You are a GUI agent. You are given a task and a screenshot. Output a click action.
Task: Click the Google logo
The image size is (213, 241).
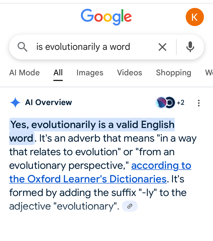(x=106, y=17)
